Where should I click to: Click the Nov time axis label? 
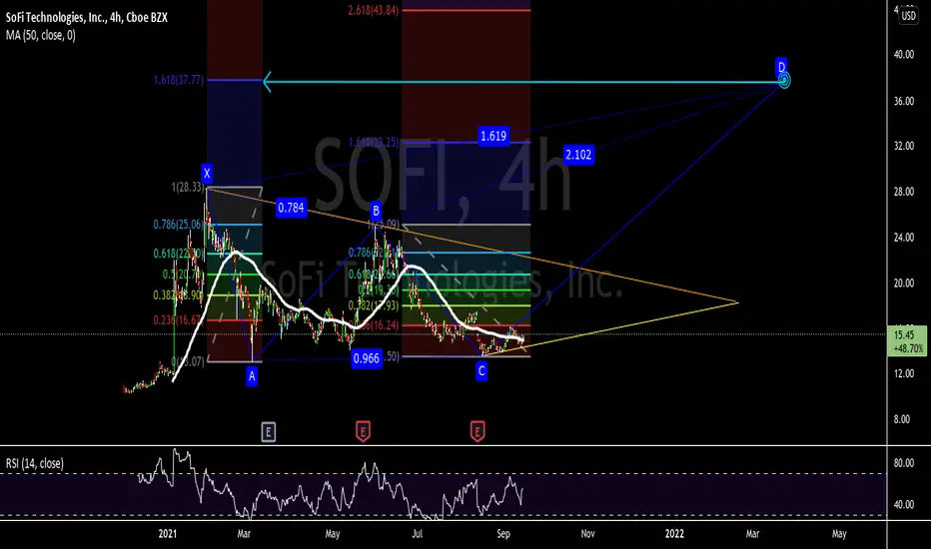pos(587,534)
